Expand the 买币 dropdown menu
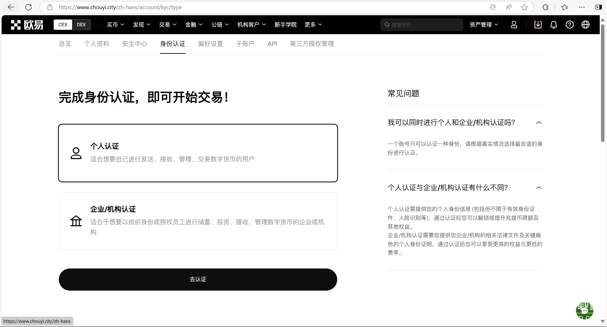 (x=115, y=25)
